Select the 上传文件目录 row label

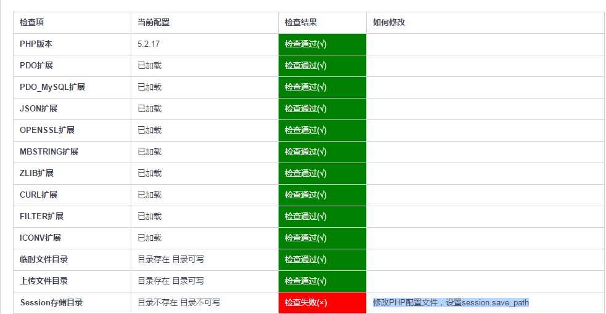44,281
